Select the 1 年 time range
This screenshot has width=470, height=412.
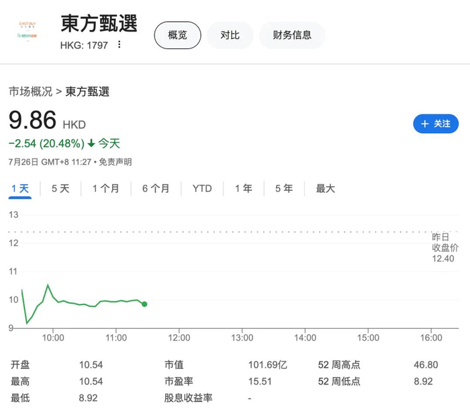[243, 189]
